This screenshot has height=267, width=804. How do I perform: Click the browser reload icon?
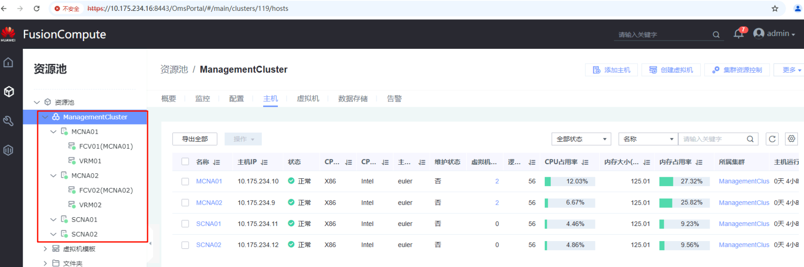pyautogui.click(x=37, y=9)
